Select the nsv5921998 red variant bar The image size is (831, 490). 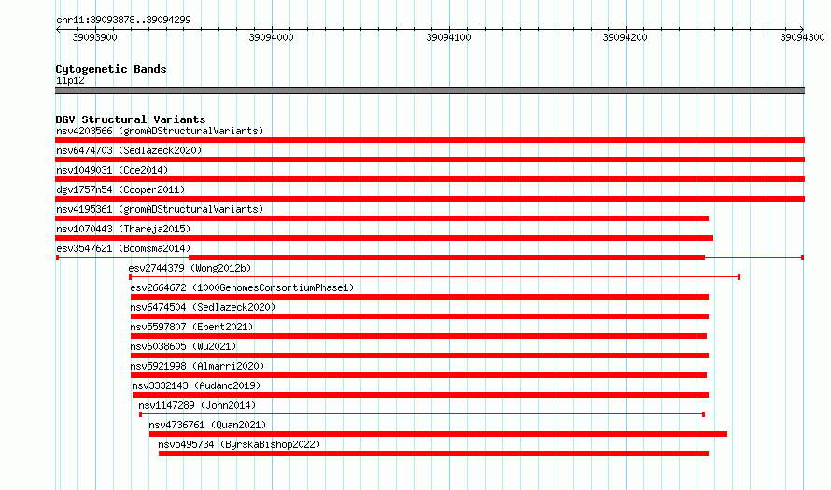[418, 375]
